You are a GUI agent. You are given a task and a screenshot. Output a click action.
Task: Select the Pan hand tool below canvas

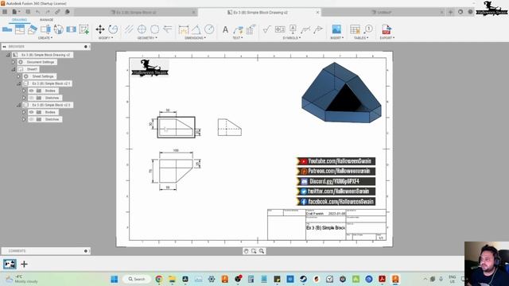pyautogui.click(x=246, y=251)
